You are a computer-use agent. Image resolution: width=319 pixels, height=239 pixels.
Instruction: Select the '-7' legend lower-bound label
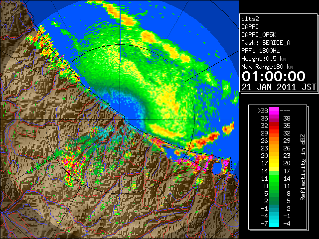coord(264,224)
